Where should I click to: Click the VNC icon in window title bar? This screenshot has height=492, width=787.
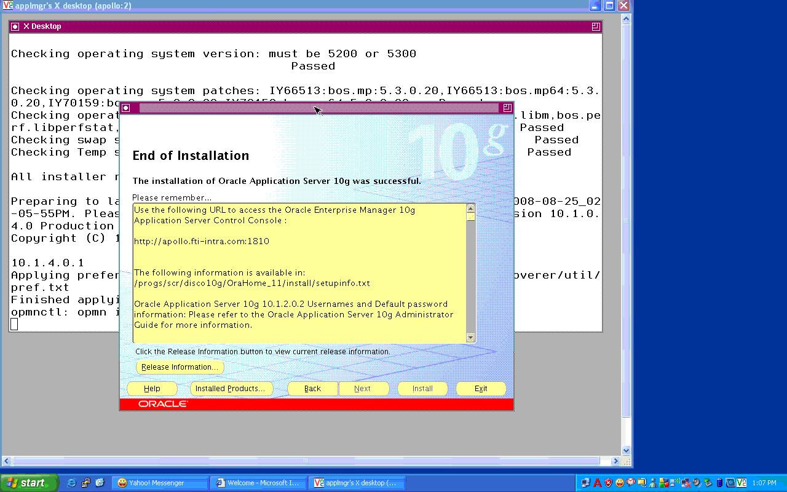click(8, 6)
